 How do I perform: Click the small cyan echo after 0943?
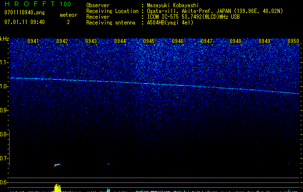click(108, 164)
